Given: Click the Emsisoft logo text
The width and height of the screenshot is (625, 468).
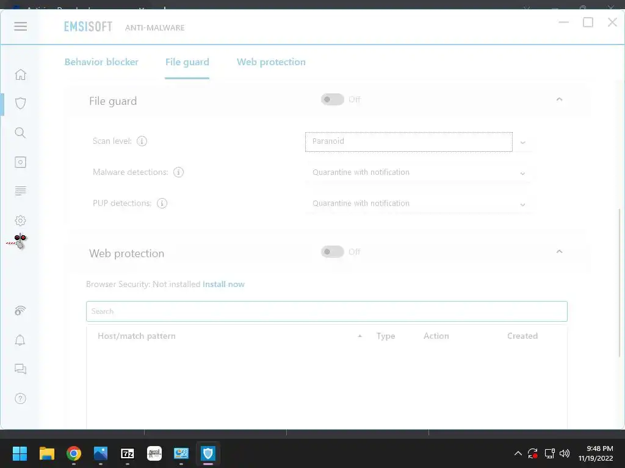Looking at the screenshot, I should [x=88, y=27].
